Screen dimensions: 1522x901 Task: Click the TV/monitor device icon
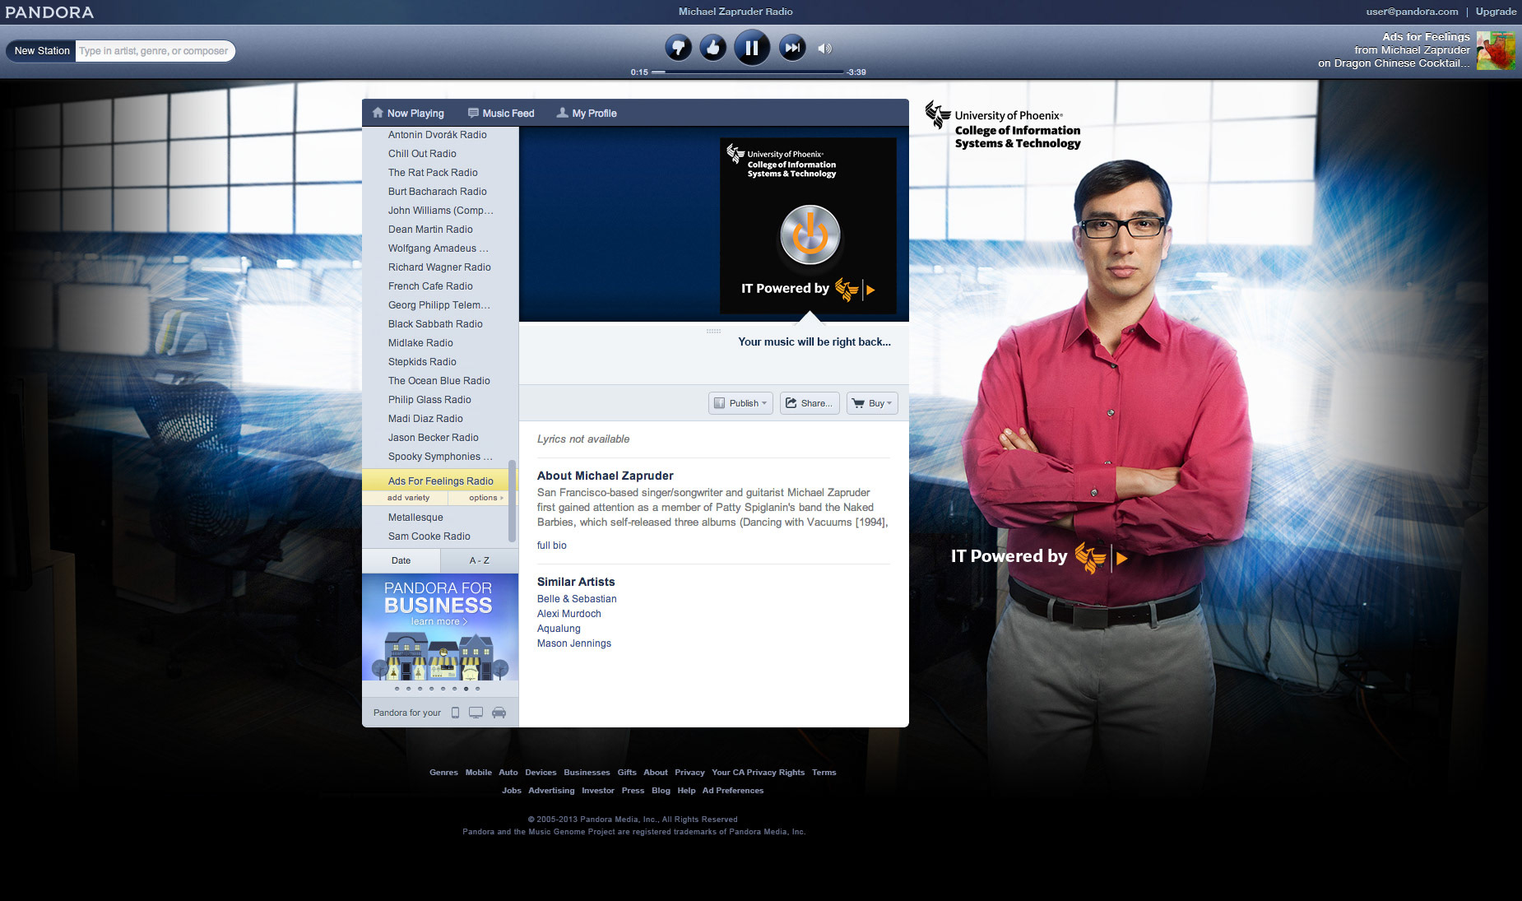(x=476, y=713)
